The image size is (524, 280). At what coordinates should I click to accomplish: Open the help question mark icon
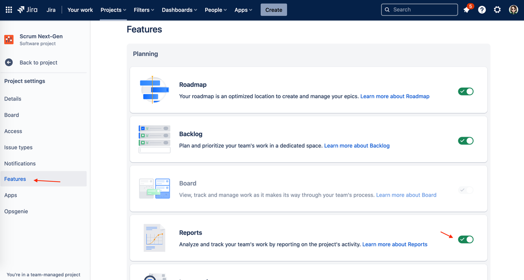coord(482,9)
